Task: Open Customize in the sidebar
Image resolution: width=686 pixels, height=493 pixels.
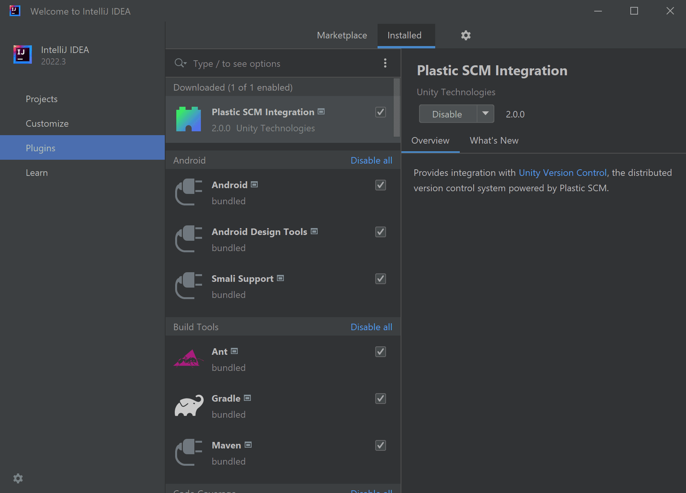Action: (x=82, y=124)
